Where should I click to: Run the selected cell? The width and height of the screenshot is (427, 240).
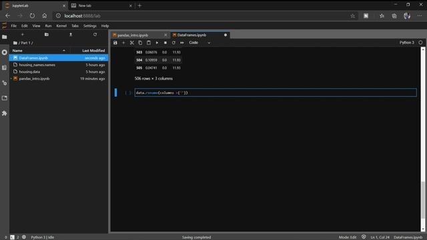[x=157, y=43]
